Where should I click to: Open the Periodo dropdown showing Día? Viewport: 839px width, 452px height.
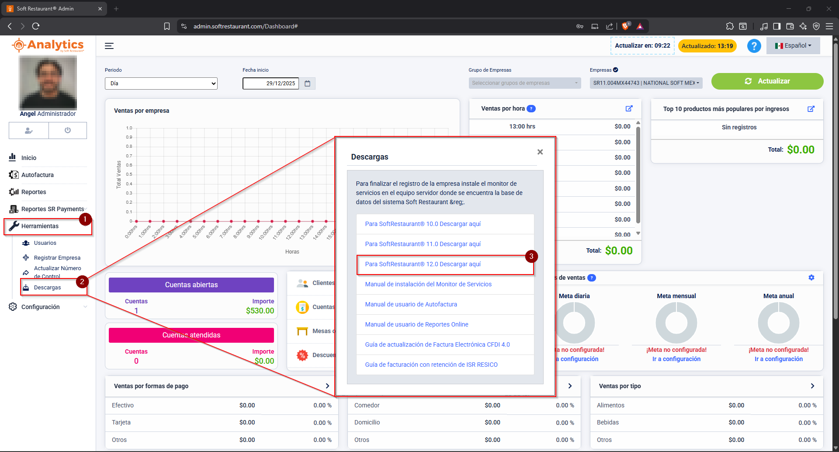pyautogui.click(x=161, y=83)
